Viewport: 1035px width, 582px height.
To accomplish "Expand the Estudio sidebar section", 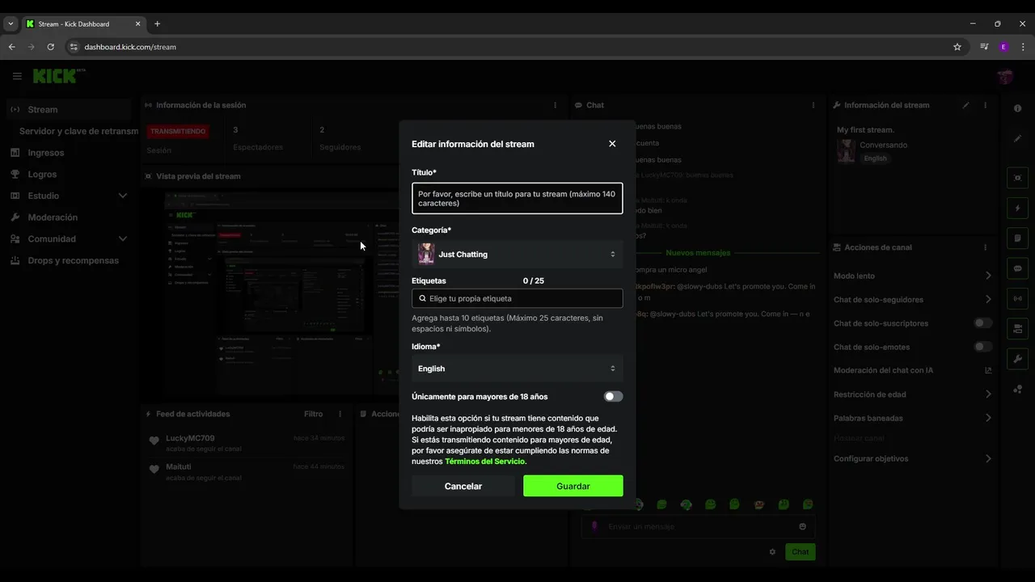I will (x=123, y=196).
